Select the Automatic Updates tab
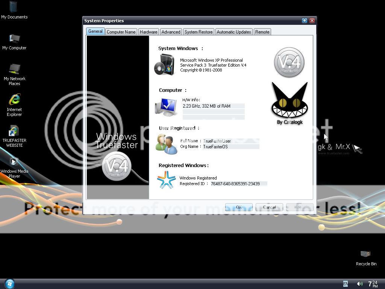This screenshot has height=289, width=385. [x=233, y=32]
